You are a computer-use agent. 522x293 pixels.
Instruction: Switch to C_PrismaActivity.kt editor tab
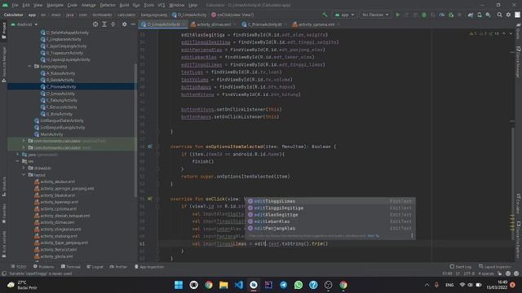click(264, 24)
